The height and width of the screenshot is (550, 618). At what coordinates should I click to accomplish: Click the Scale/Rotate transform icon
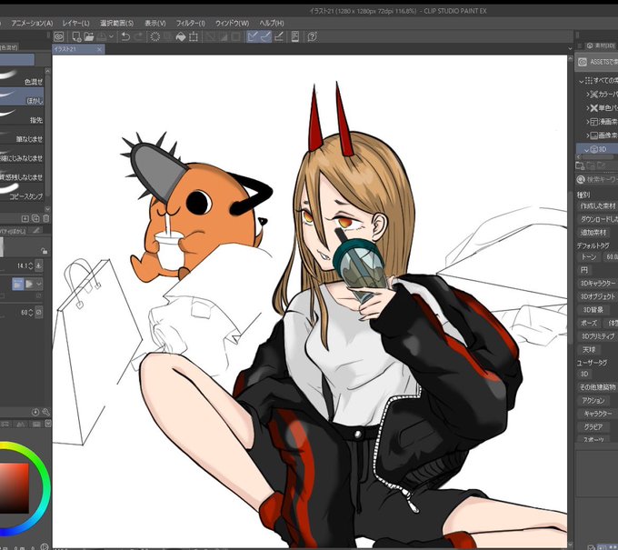(x=194, y=36)
